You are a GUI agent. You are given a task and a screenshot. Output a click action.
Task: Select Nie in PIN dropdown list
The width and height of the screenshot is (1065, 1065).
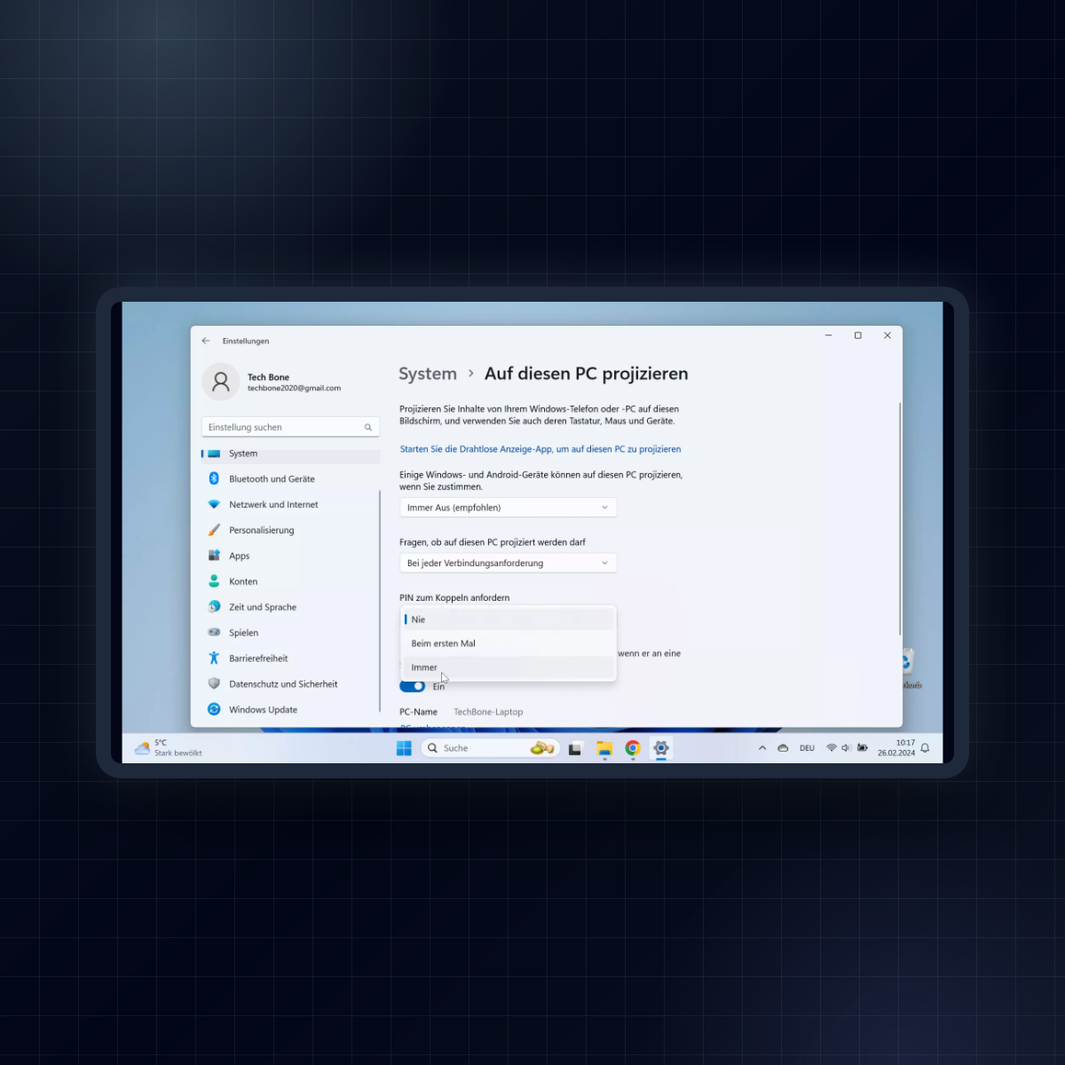(x=508, y=619)
